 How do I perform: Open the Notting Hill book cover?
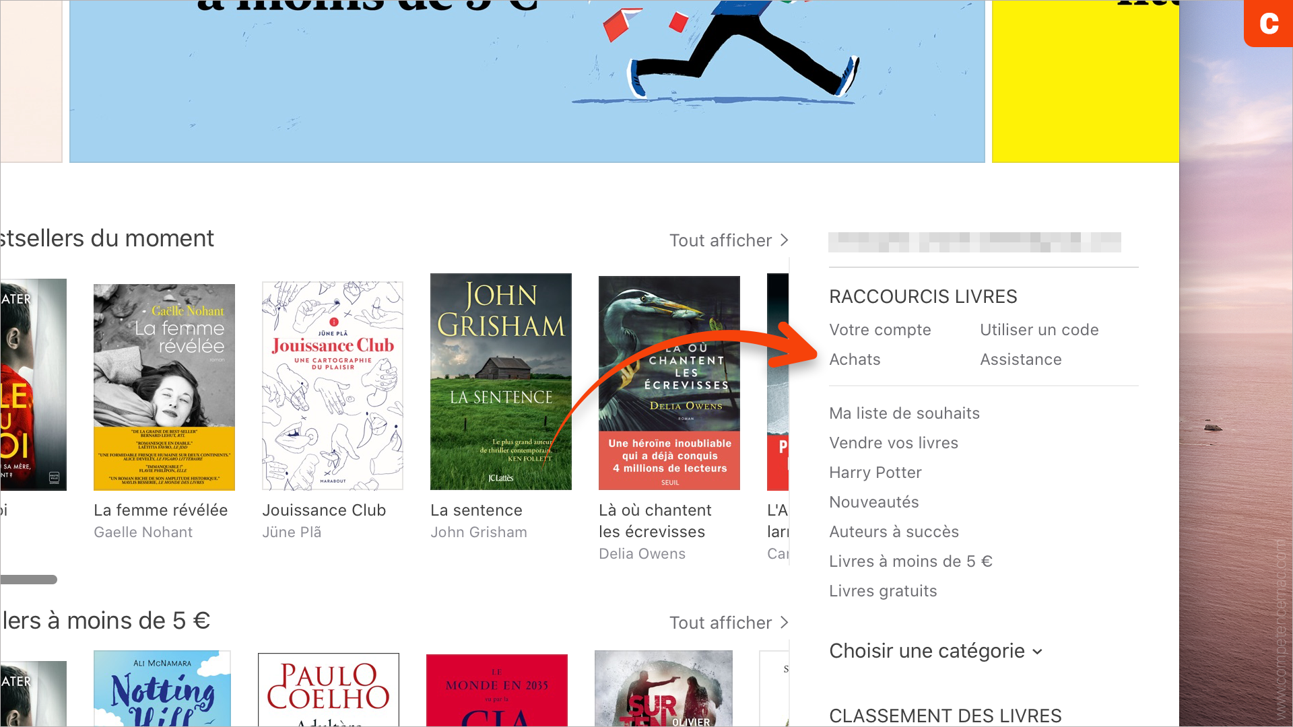coord(162,689)
